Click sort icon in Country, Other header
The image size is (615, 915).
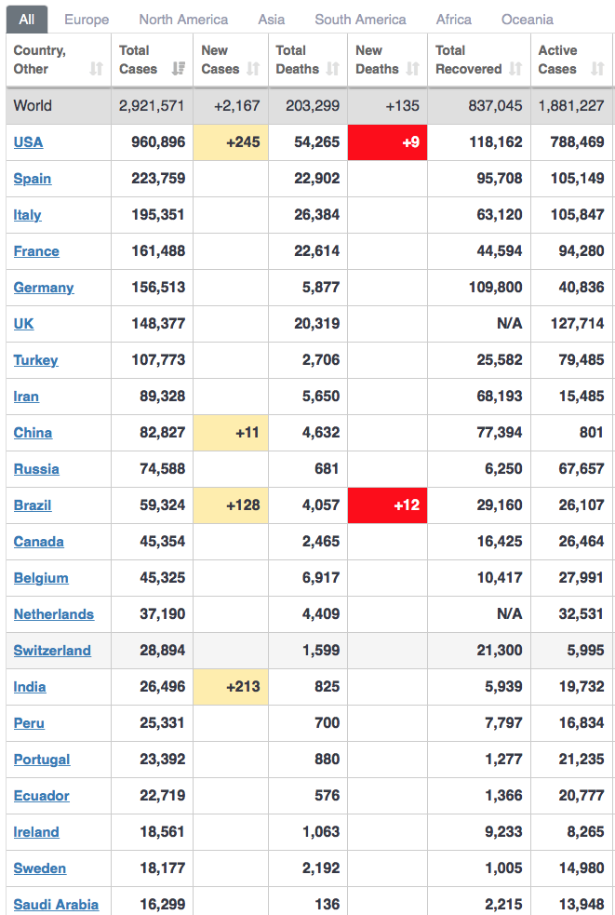96,69
